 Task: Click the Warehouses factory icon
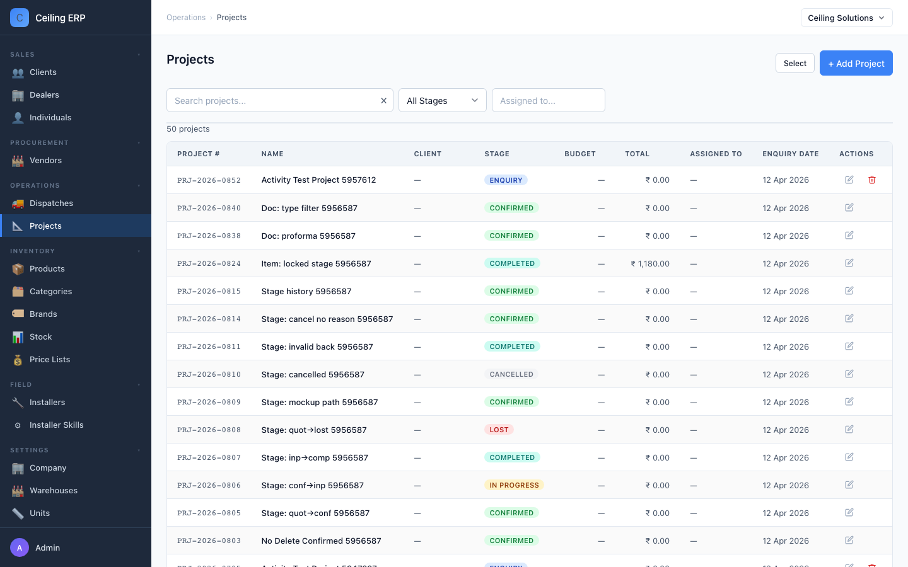click(18, 491)
